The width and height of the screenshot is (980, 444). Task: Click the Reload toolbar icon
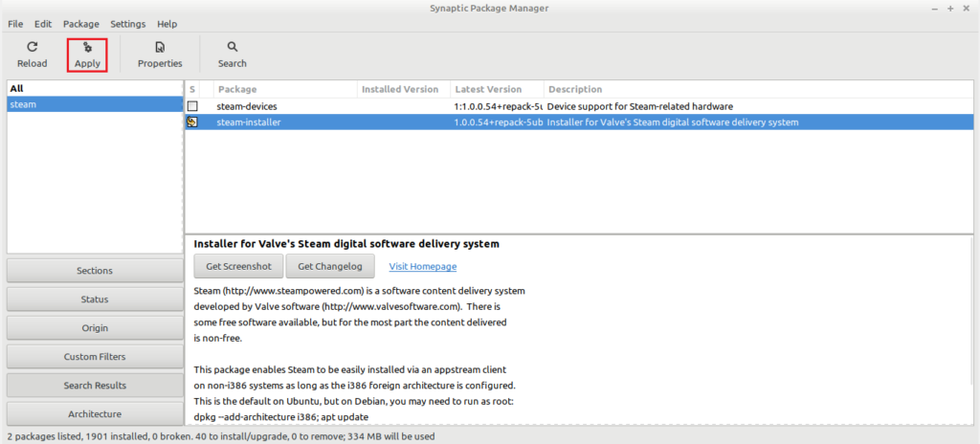point(32,55)
